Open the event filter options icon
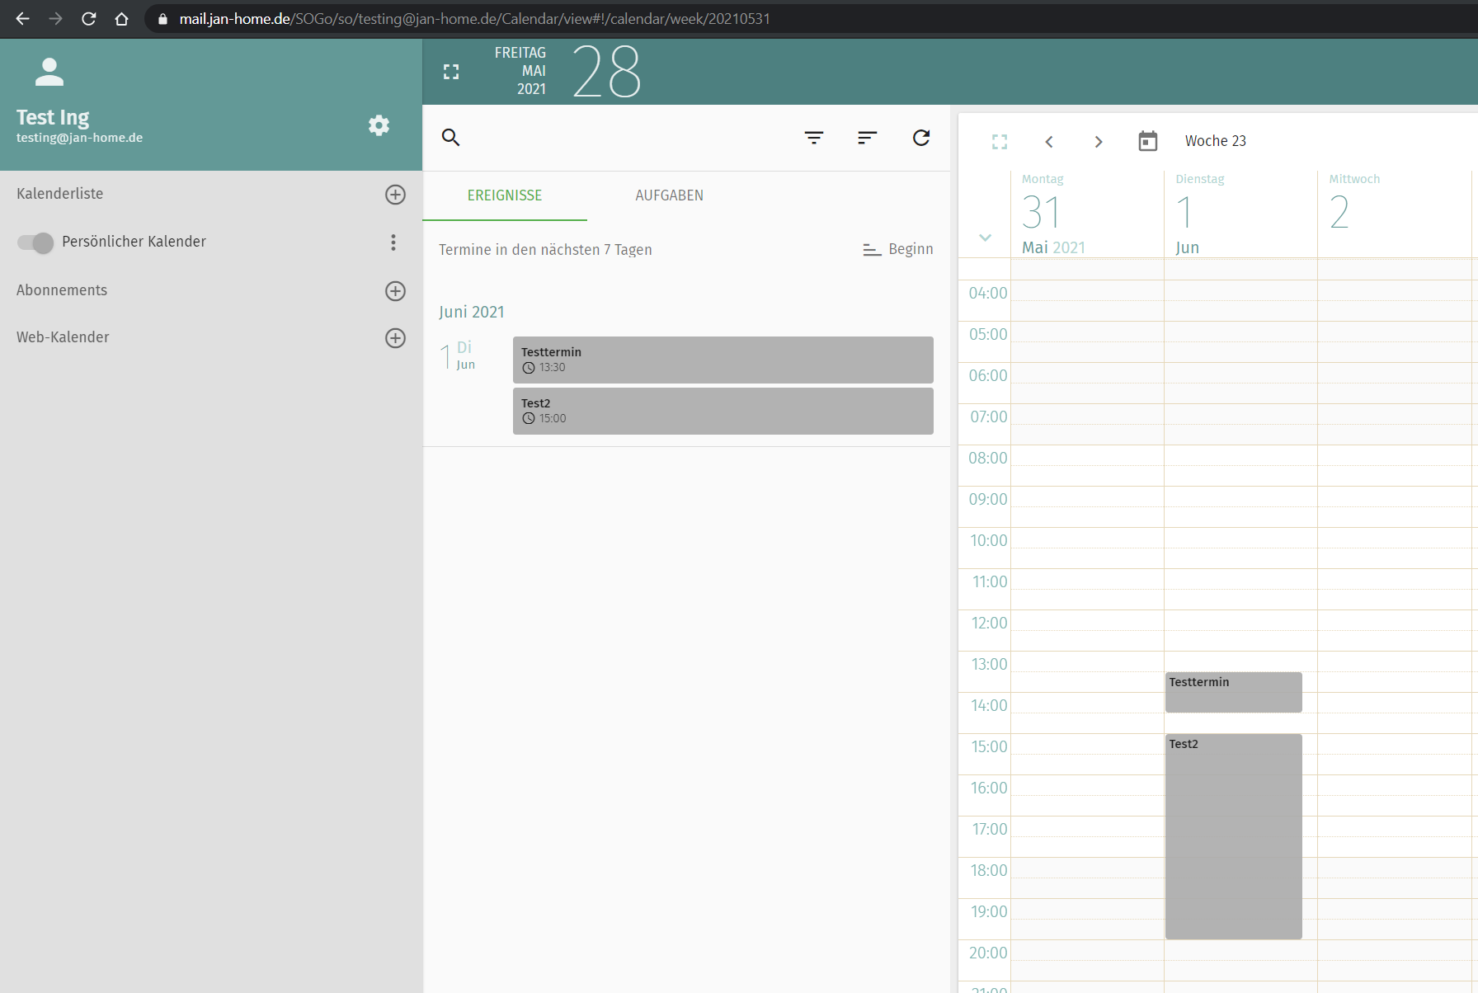 pos(814,138)
